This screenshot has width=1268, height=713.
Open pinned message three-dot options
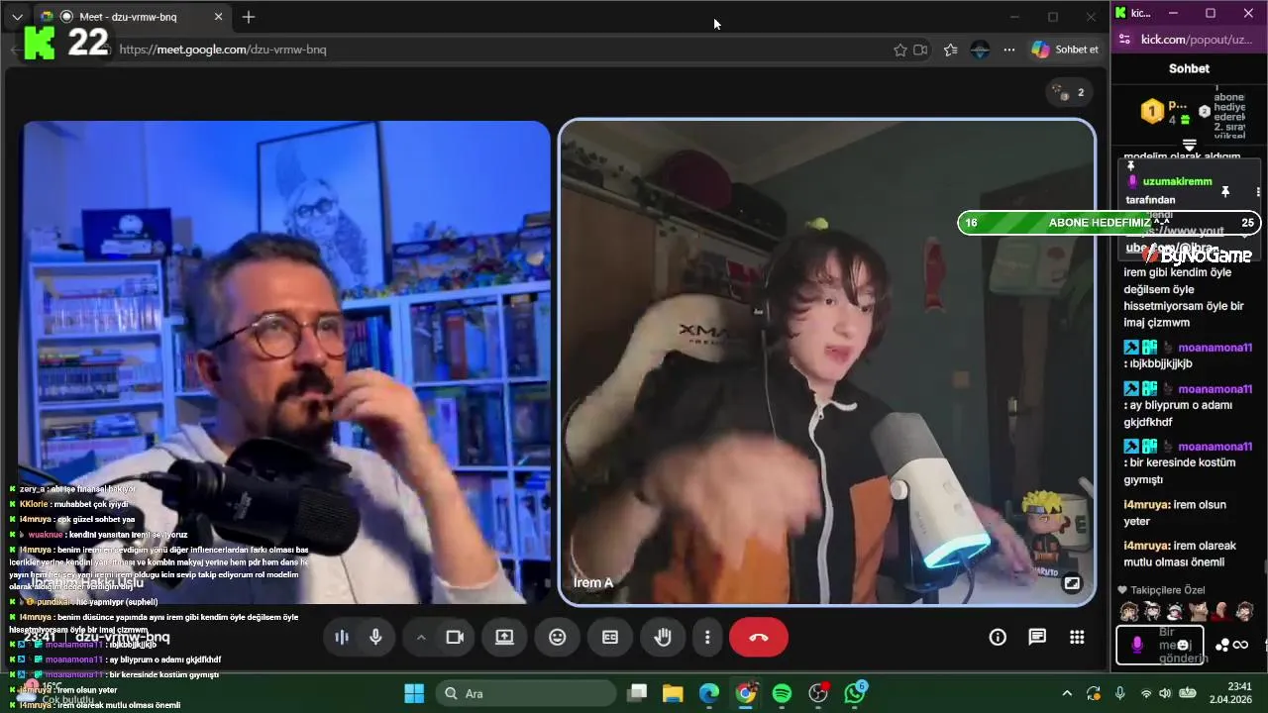tap(1258, 191)
